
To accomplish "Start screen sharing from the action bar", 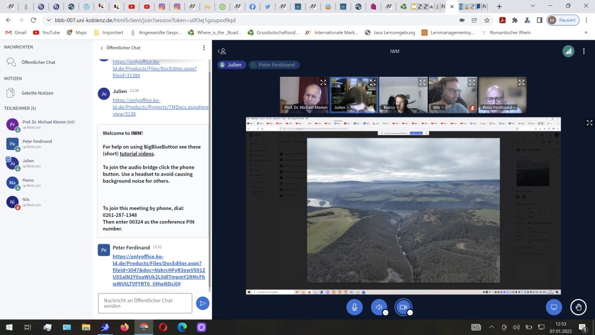I will pos(554,307).
